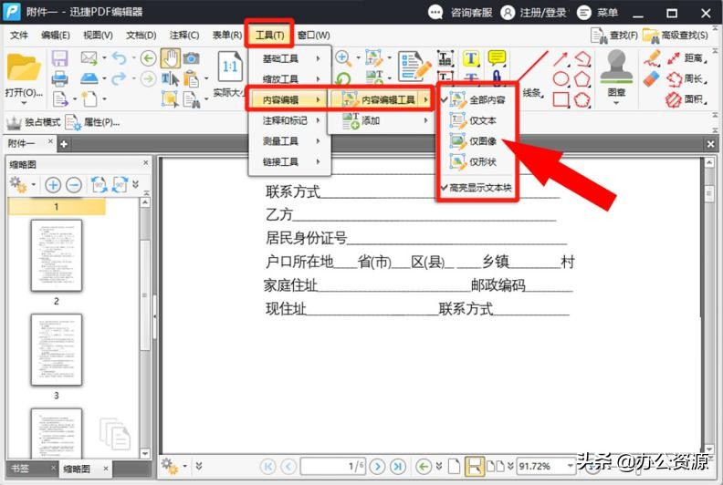This screenshot has height=485, width=723.
Task: Select the rectangle drawing tool
Action: coord(561,99)
